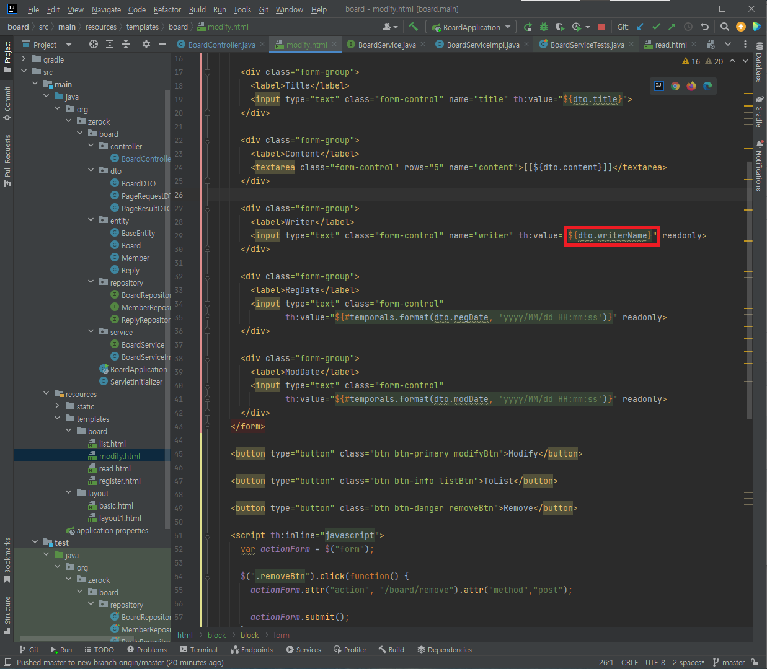Open Search Everywhere magnifier icon
The width and height of the screenshot is (767, 669).
point(724,27)
